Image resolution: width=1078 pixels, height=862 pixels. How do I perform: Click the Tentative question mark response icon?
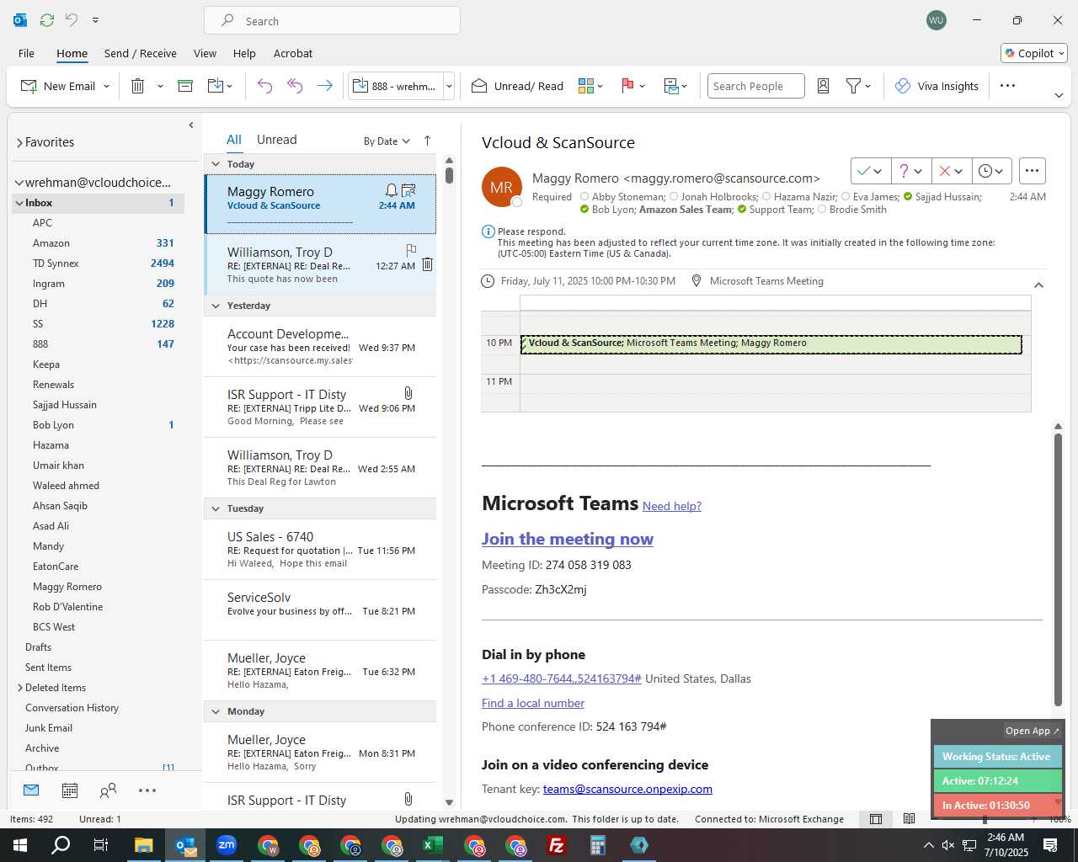(x=904, y=171)
